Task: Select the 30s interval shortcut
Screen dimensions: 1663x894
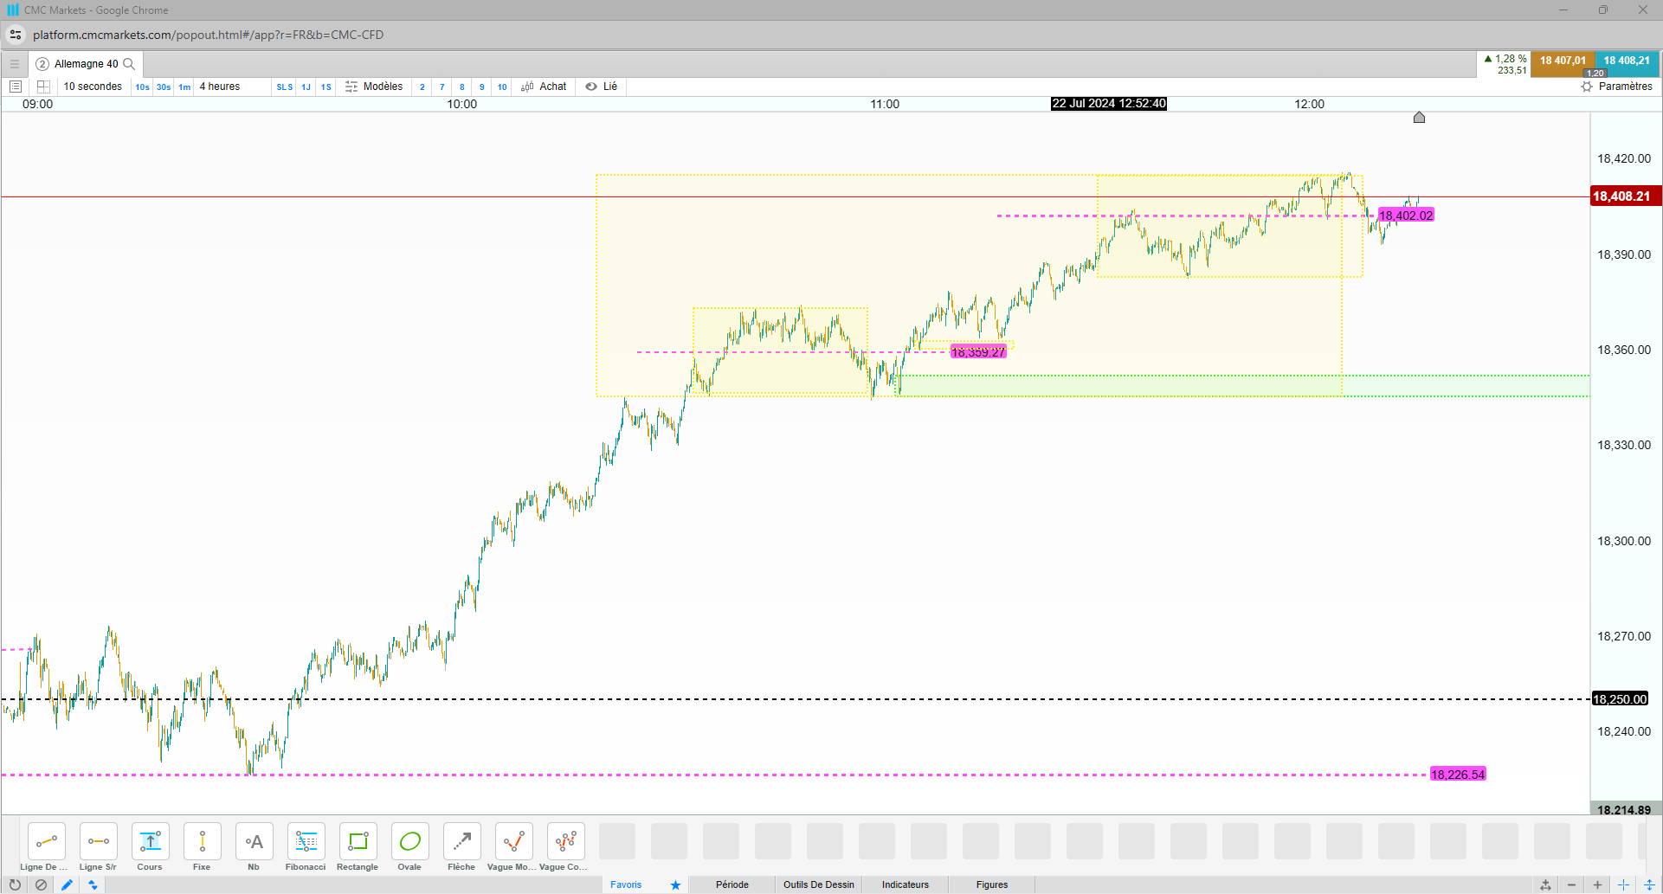Action: [x=164, y=87]
